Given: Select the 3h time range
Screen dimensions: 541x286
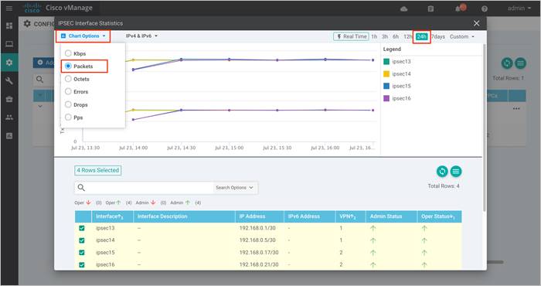Looking at the screenshot, I should pos(385,36).
